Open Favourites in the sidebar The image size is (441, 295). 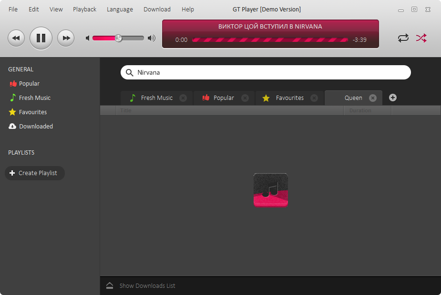[28, 112]
